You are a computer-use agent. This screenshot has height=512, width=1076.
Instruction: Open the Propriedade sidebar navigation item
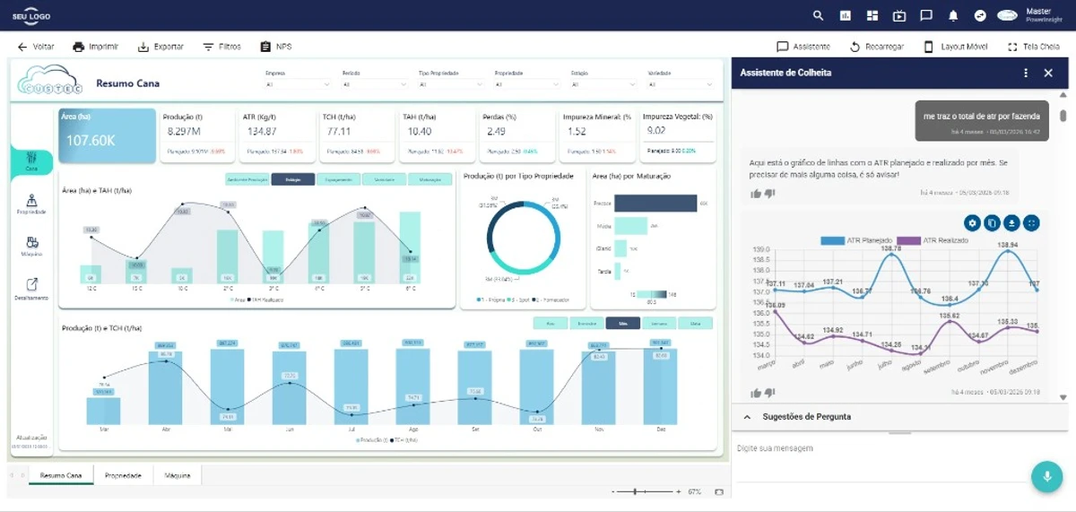click(x=31, y=204)
